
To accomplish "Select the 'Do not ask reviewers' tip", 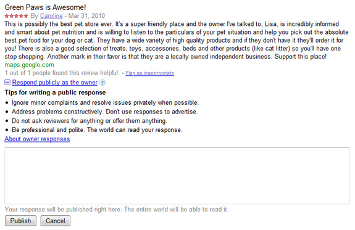I will pyautogui.click(x=89, y=121).
